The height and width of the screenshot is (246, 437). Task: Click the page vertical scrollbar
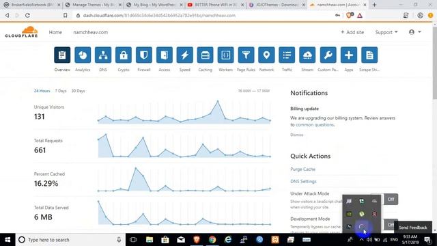pyautogui.click(x=435, y=62)
